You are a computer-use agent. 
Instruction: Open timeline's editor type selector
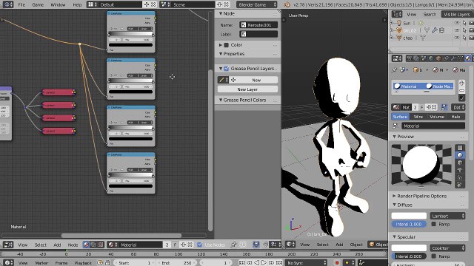pyautogui.click(x=8, y=263)
